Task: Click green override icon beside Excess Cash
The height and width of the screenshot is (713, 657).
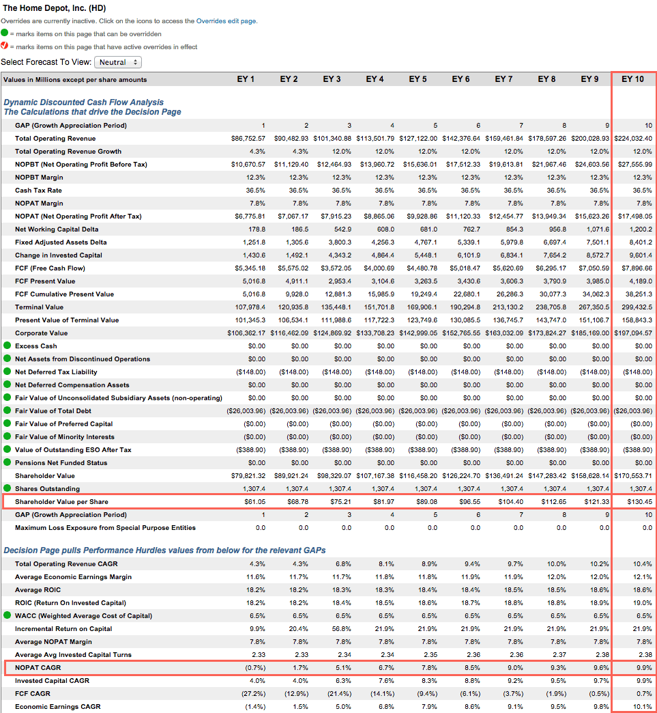Action: pos(8,345)
